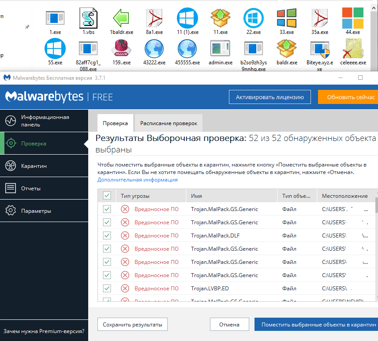The width and height of the screenshot is (378, 341).
Task: Select the 1baldr.exe green arrow icon
Action: tap(121, 18)
